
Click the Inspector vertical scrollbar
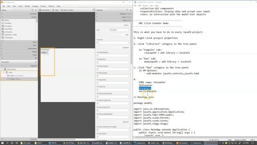(x=131, y=43)
